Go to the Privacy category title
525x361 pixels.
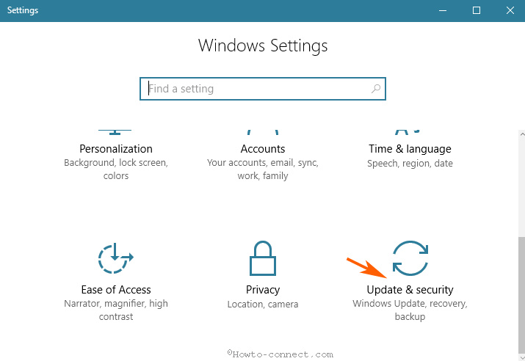pos(263,290)
